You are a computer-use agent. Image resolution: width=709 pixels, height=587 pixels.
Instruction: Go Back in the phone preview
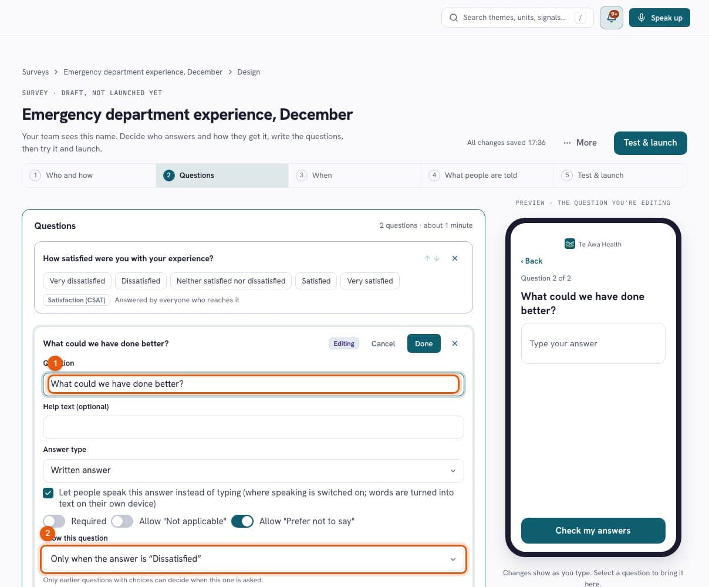click(x=532, y=261)
